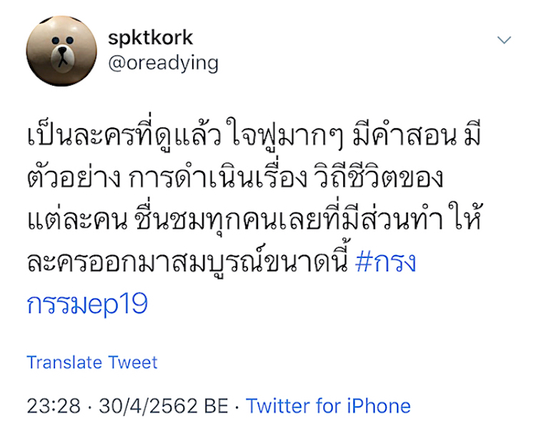Expand the tweet options chevron
The image size is (536, 439).
[x=504, y=40]
